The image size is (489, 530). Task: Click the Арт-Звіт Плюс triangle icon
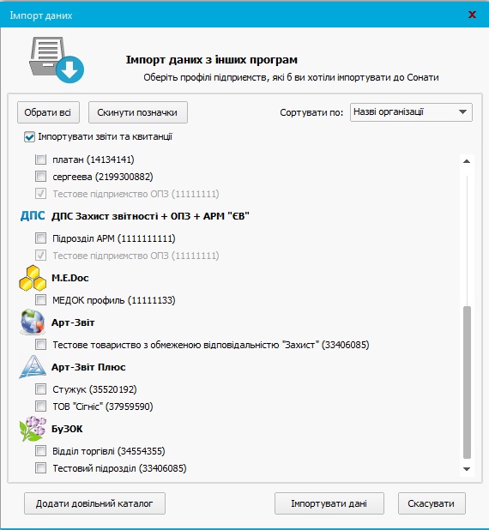tap(33, 367)
